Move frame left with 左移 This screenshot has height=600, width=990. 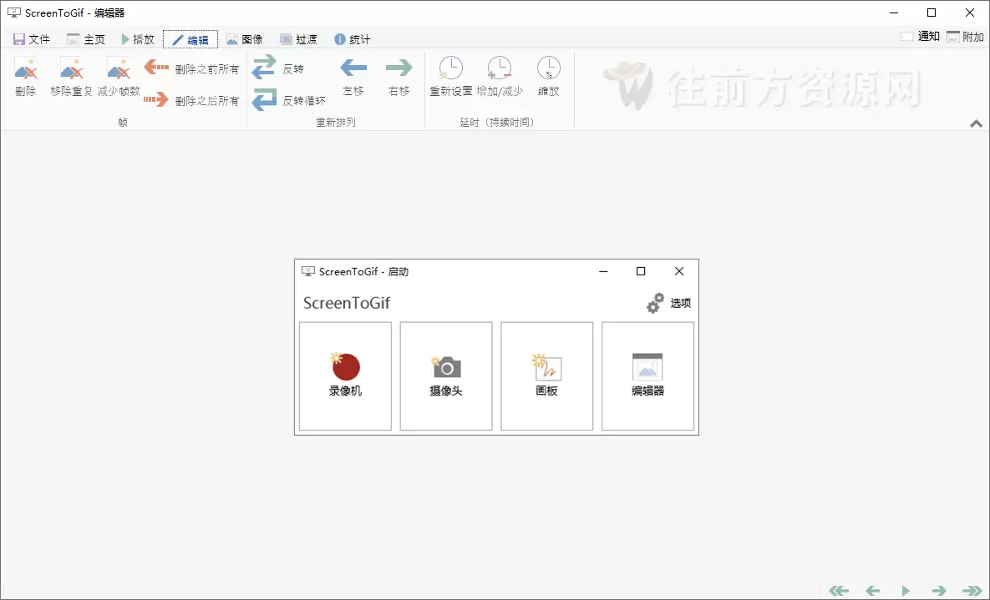[353, 76]
